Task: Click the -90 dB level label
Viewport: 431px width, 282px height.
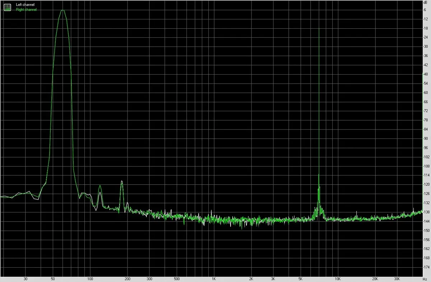Action: pyautogui.click(x=426, y=138)
